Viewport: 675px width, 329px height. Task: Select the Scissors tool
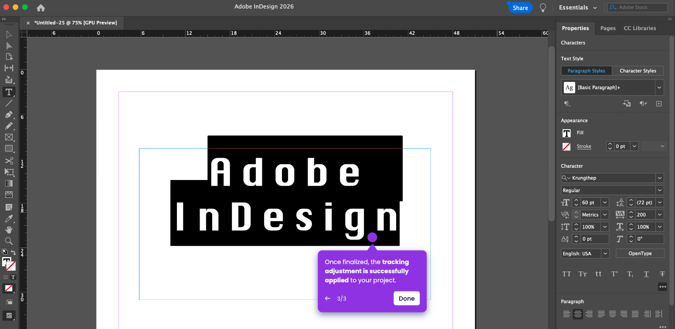[9, 161]
